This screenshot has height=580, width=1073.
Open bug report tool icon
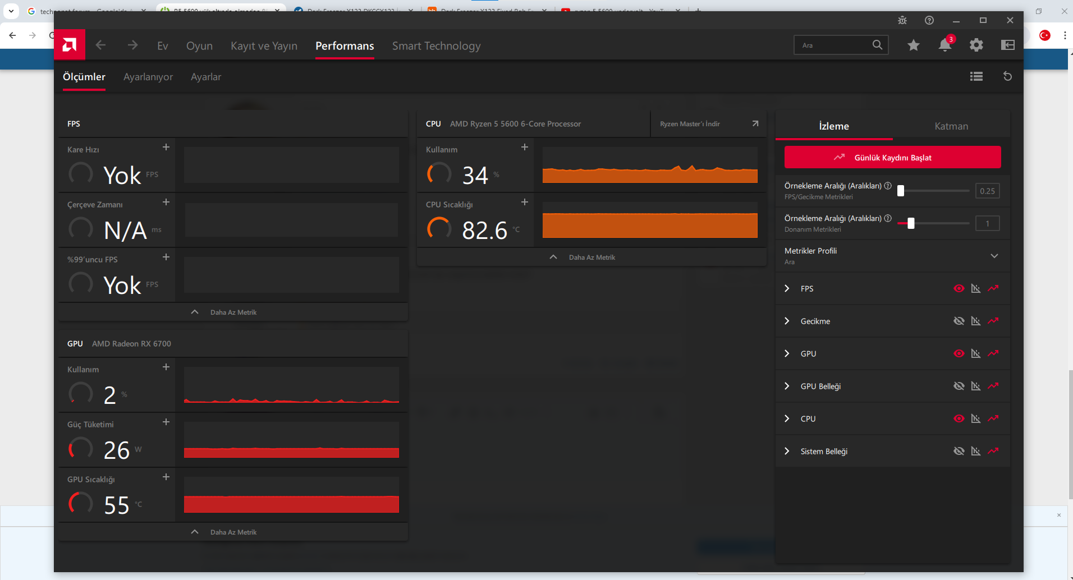coord(902,20)
